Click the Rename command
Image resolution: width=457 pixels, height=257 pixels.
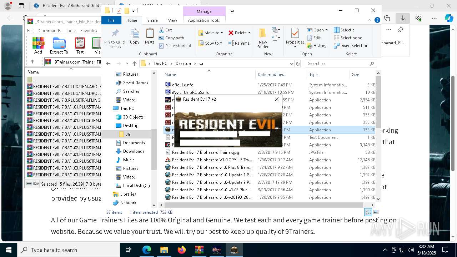(239, 43)
